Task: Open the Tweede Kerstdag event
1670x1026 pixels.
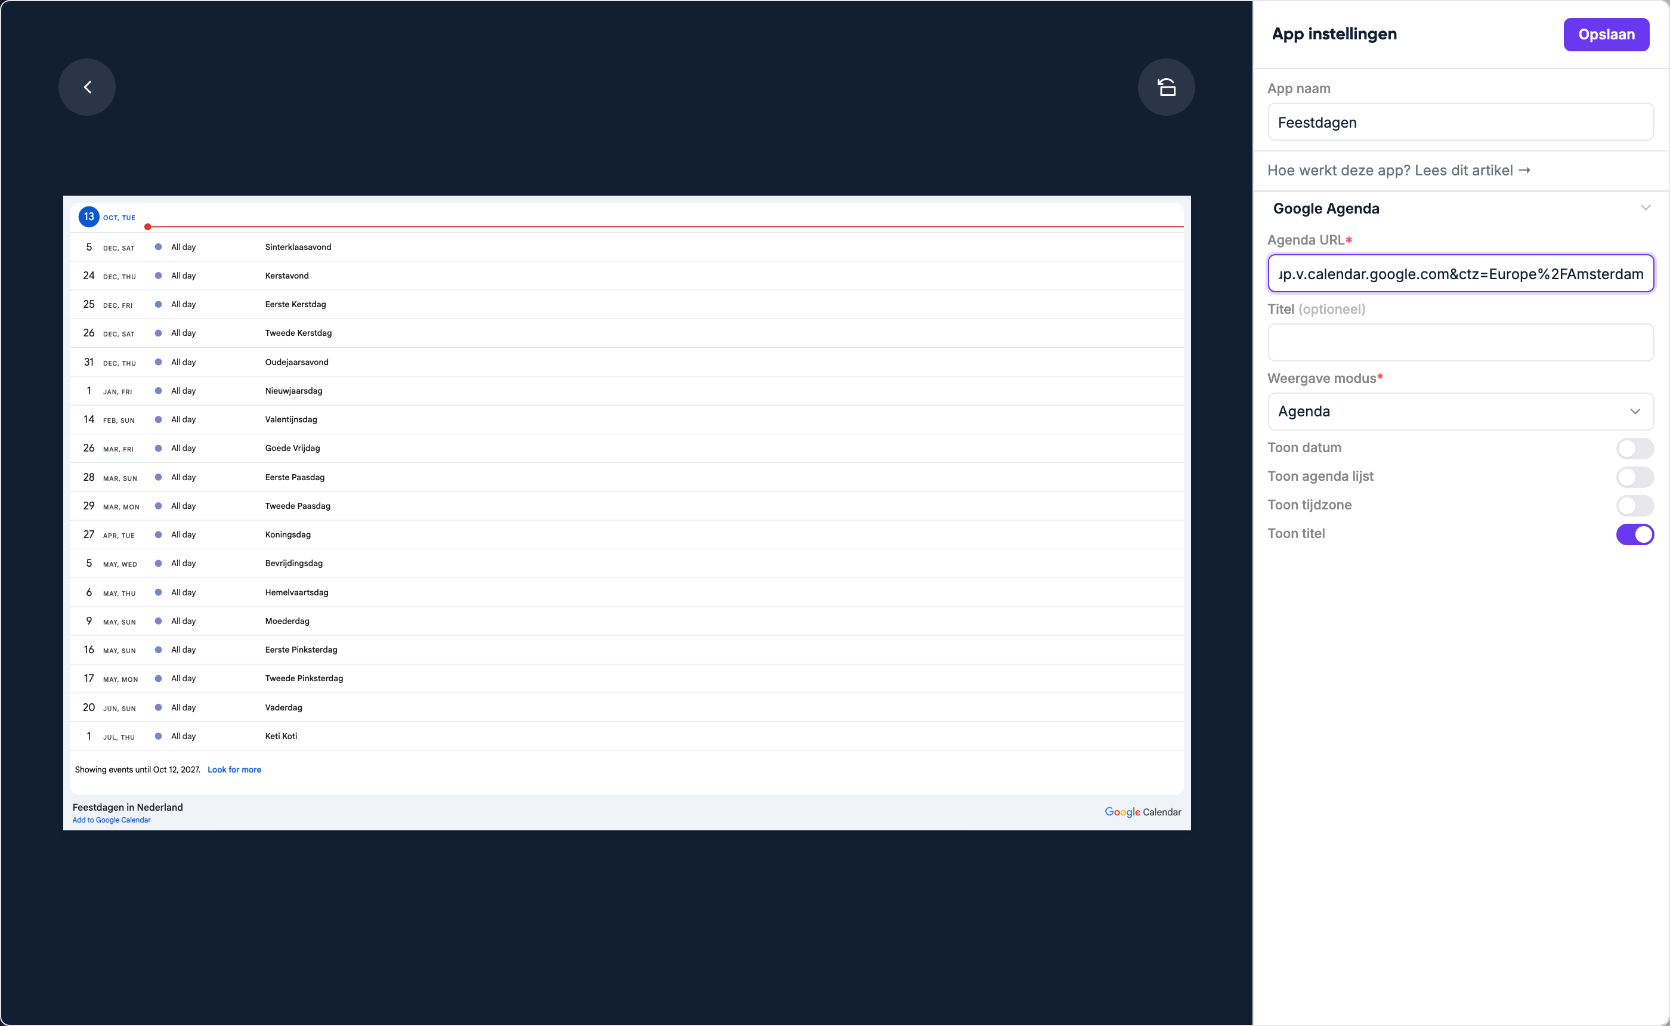Action: click(298, 332)
